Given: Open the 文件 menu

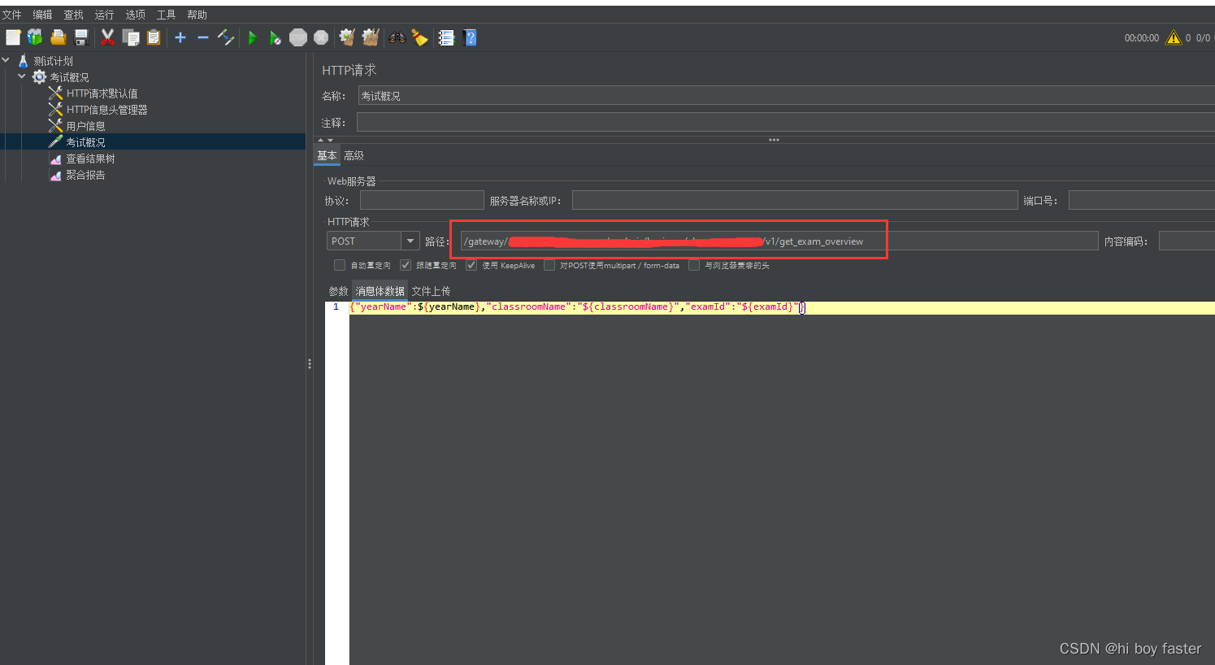Looking at the screenshot, I should pos(11,15).
